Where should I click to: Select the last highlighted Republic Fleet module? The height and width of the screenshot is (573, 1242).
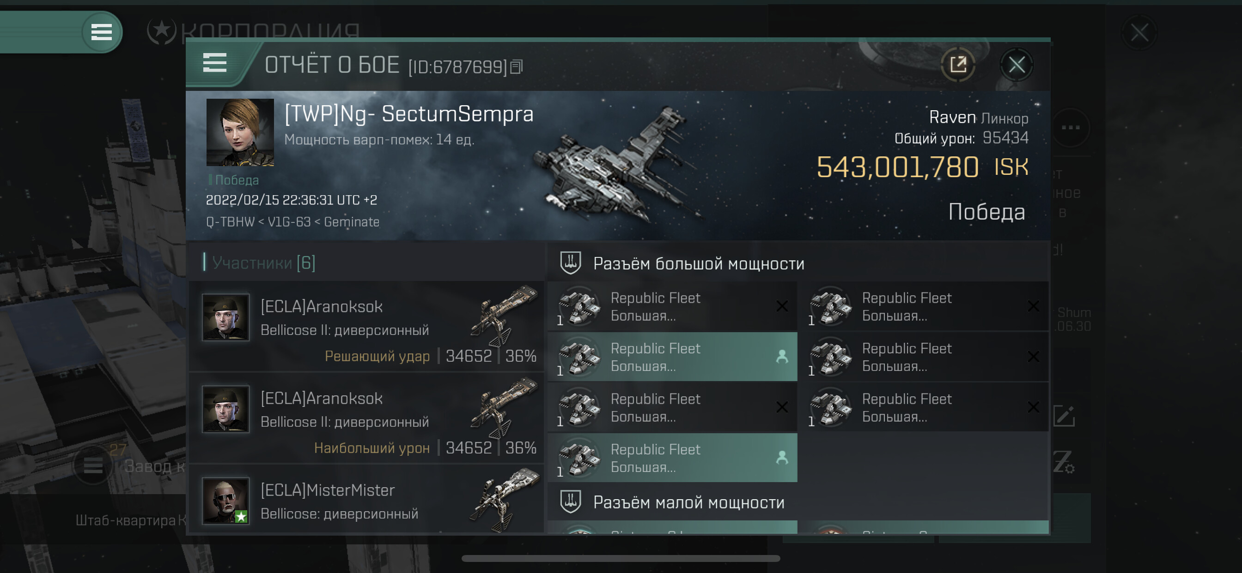[x=672, y=458]
